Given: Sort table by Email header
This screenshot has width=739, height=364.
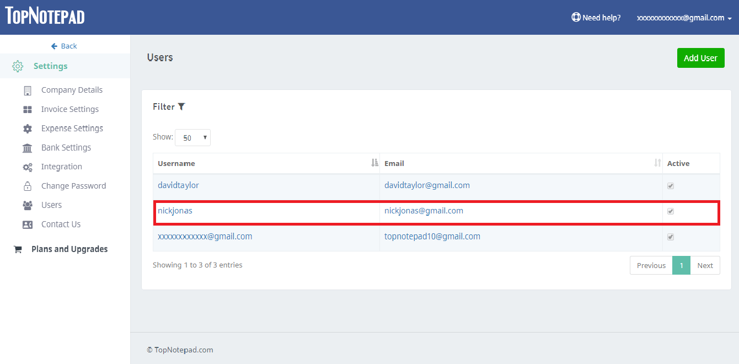Looking at the screenshot, I should click(521, 163).
